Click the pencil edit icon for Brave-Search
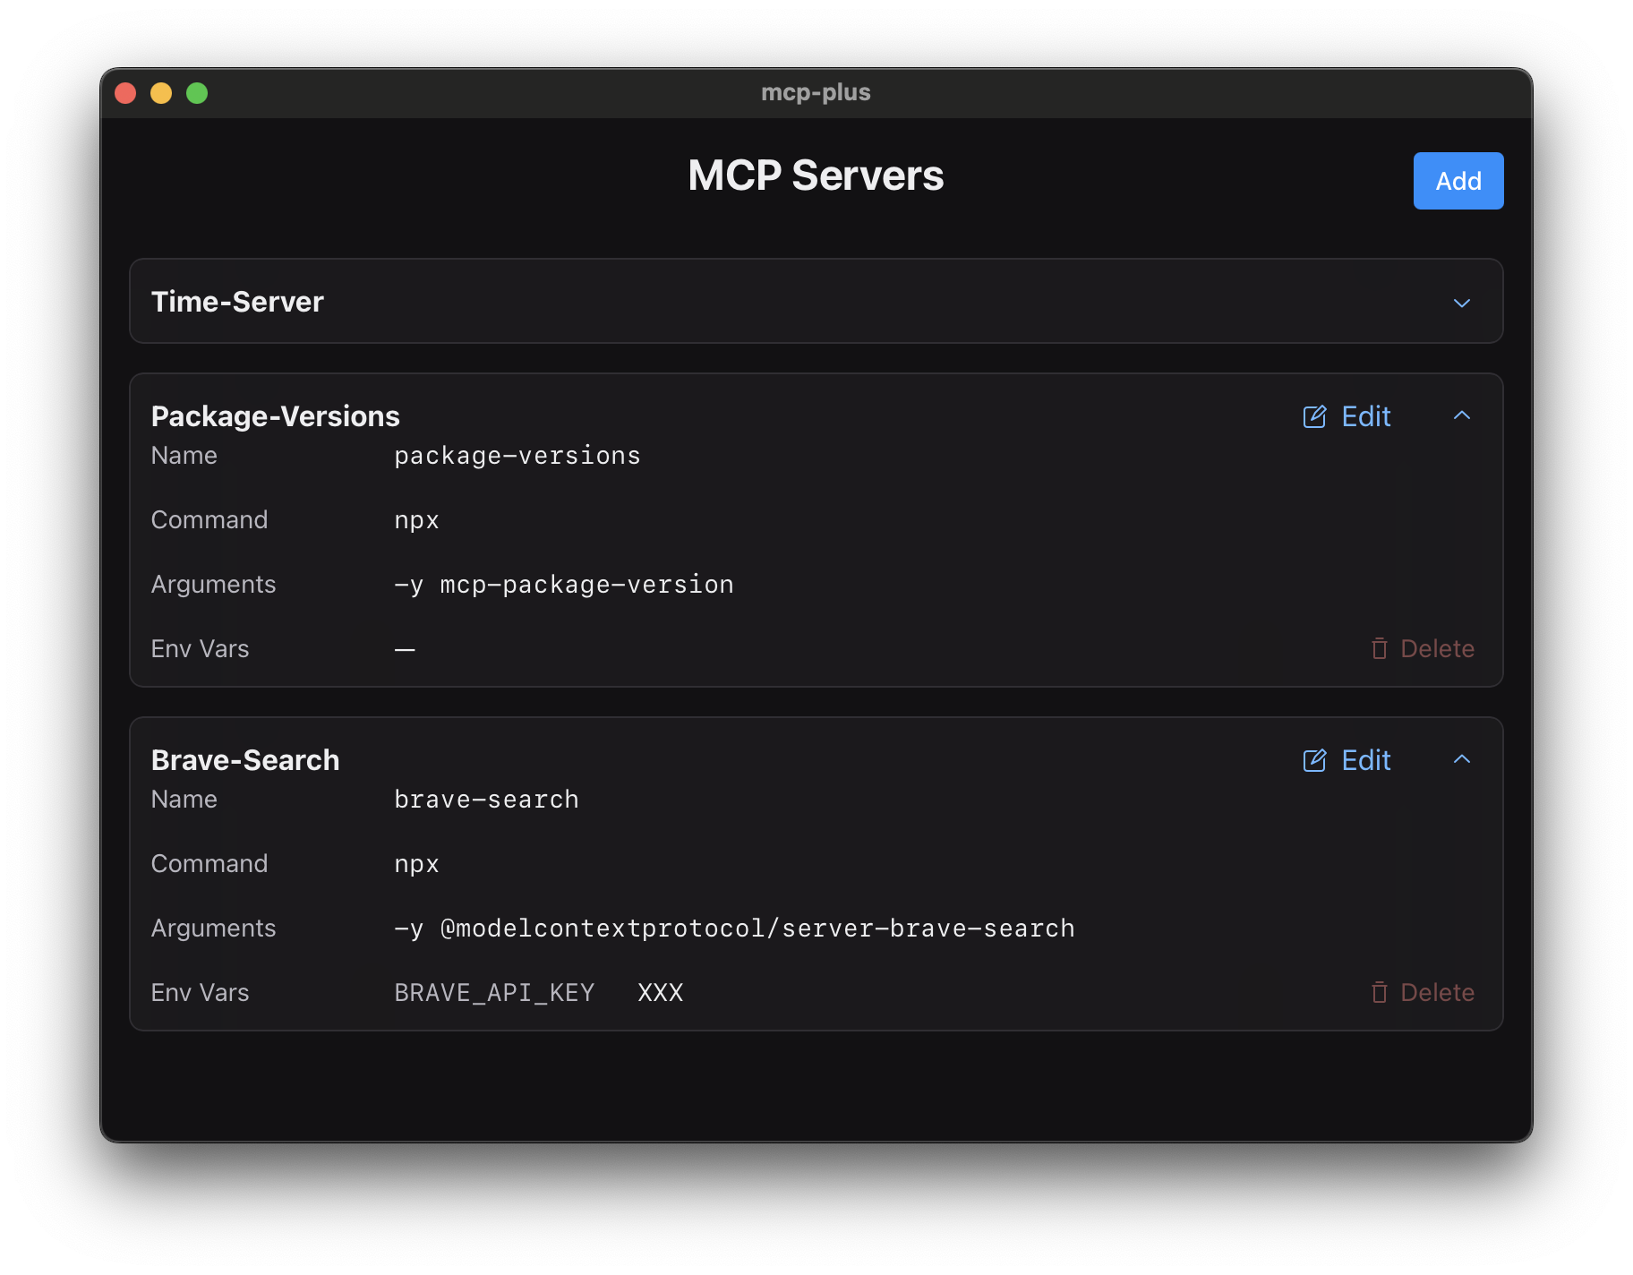Screen dimensions: 1633x1275 coord(1314,760)
